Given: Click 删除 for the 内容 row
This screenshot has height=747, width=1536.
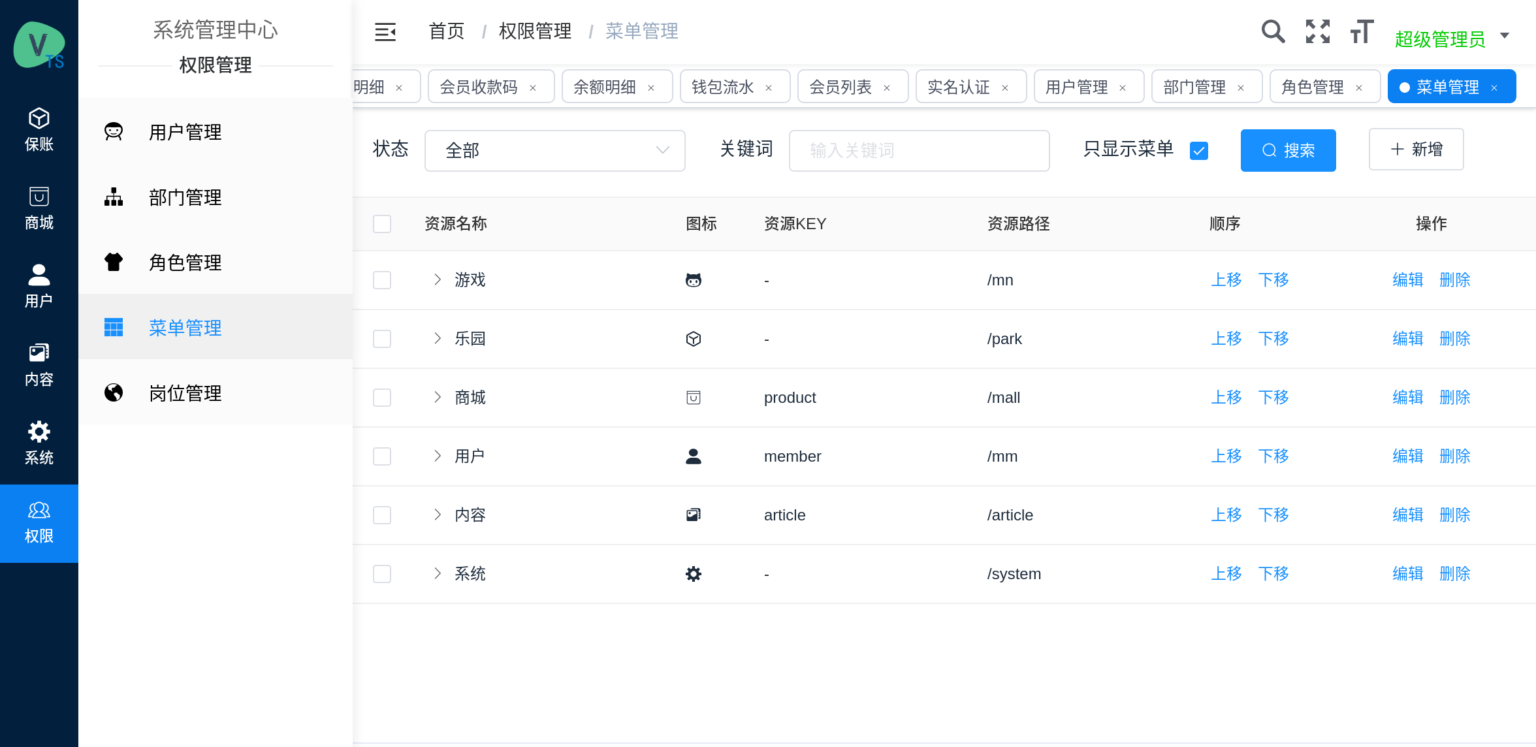Looking at the screenshot, I should click(1454, 515).
